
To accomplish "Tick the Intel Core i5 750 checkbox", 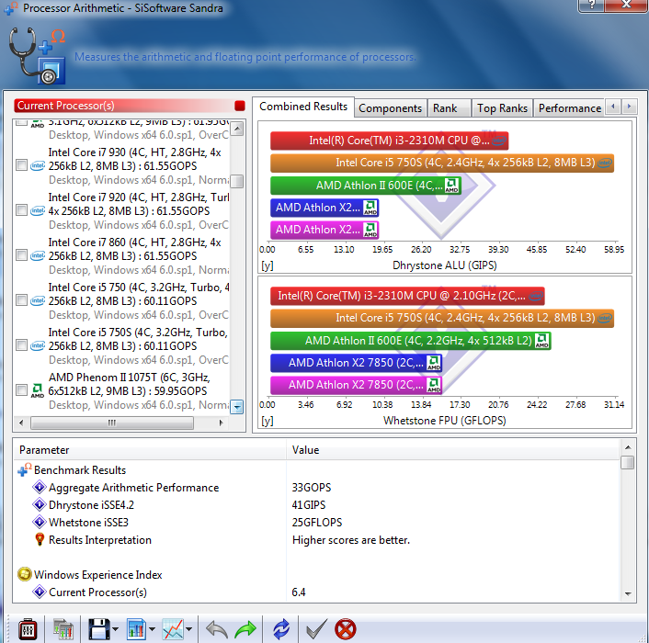I will click(x=21, y=300).
